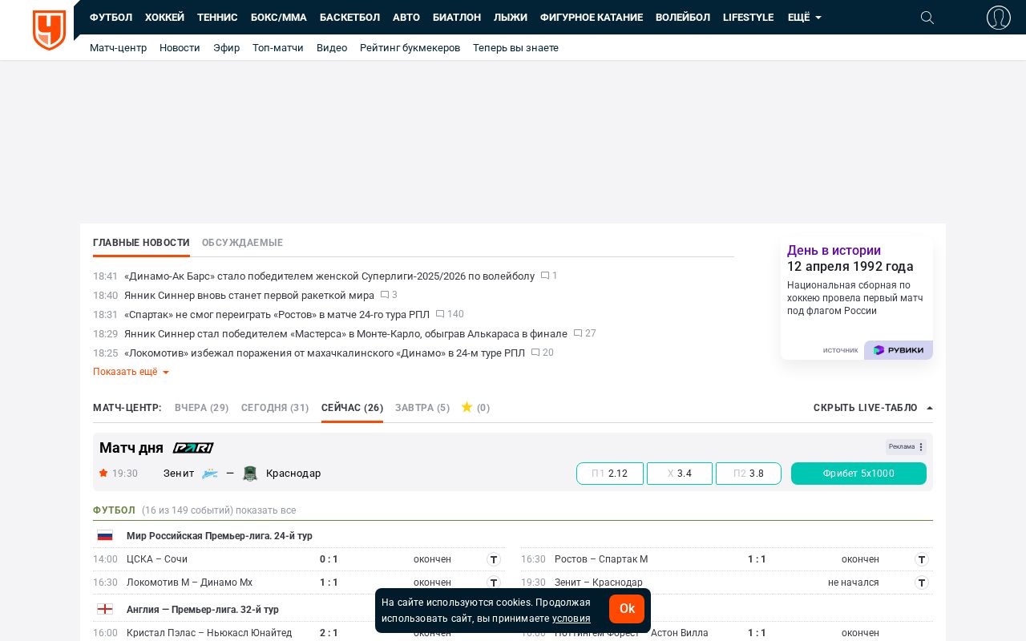Collapse the table via Скрыть Live-табло

tap(865, 408)
